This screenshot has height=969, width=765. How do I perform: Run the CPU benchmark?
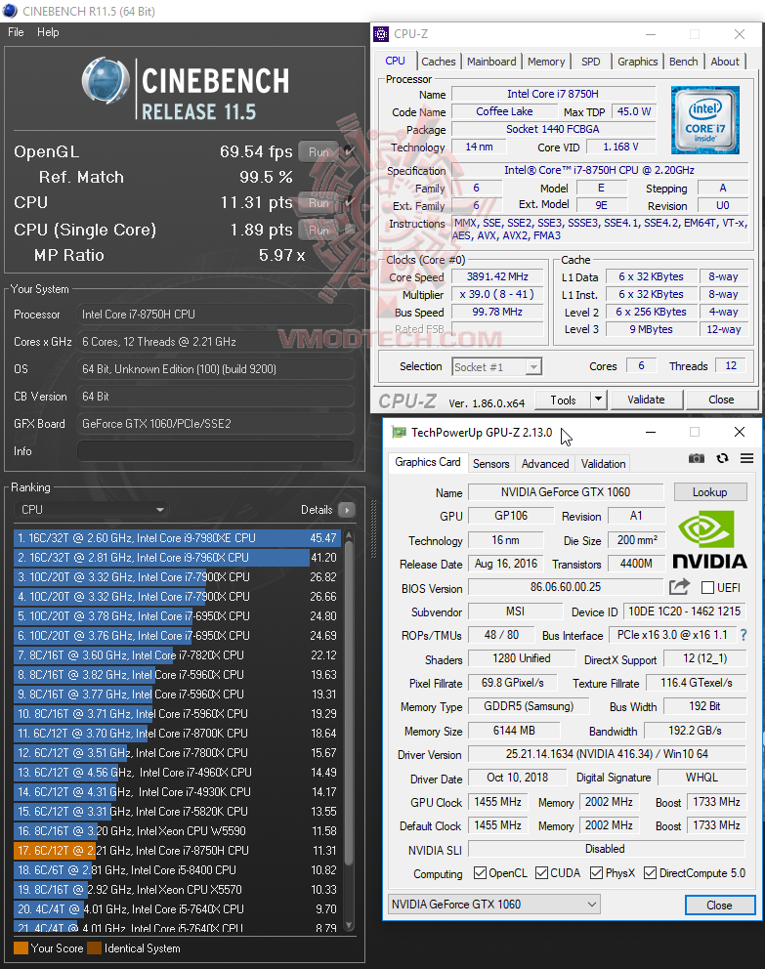pos(319,203)
